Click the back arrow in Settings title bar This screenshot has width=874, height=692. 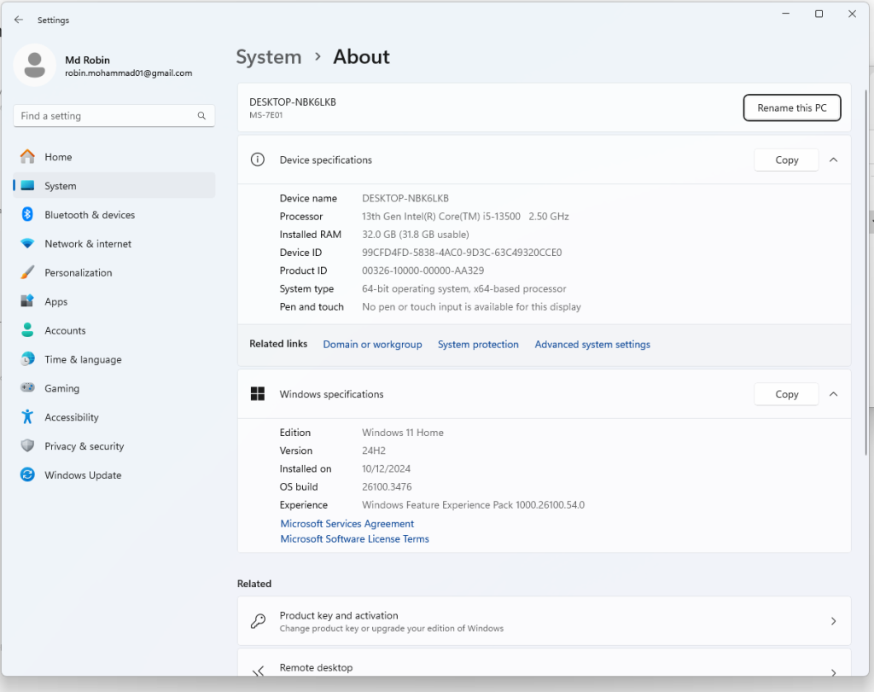(x=19, y=20)
